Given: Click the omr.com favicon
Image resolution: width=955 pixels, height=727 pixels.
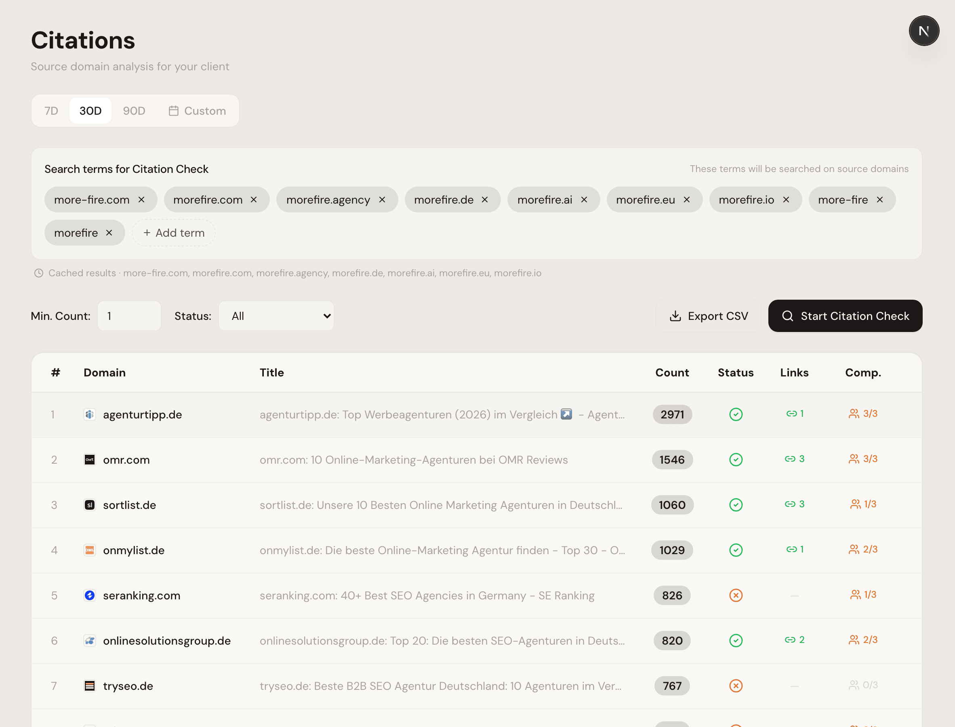Looking at the screenshot, I should pyautogui.click(x=90, y=460).
